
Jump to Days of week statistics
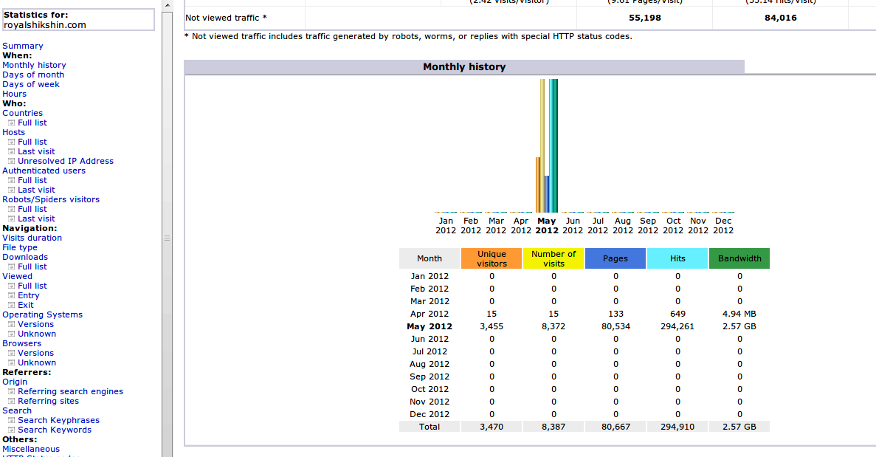31,84
